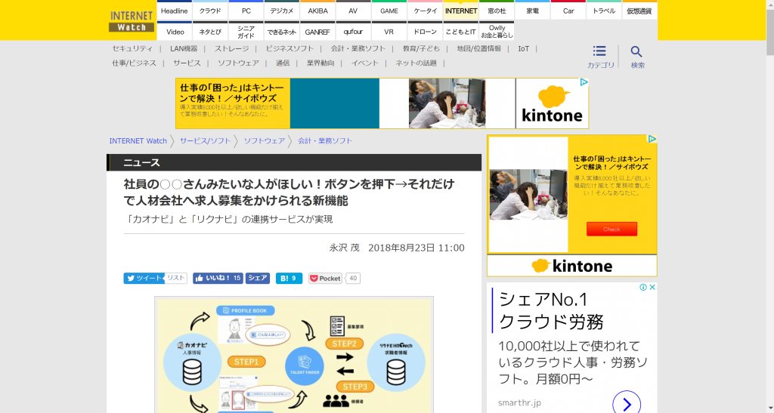Go to 地図/位置情報 category

[478, 48]
